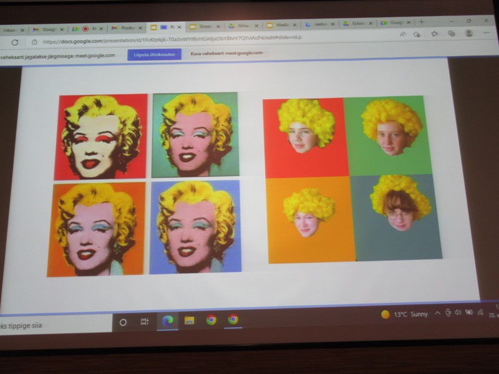Add this page to favorites (star plus icon)

pyautogui.click(x=417, y=34)
